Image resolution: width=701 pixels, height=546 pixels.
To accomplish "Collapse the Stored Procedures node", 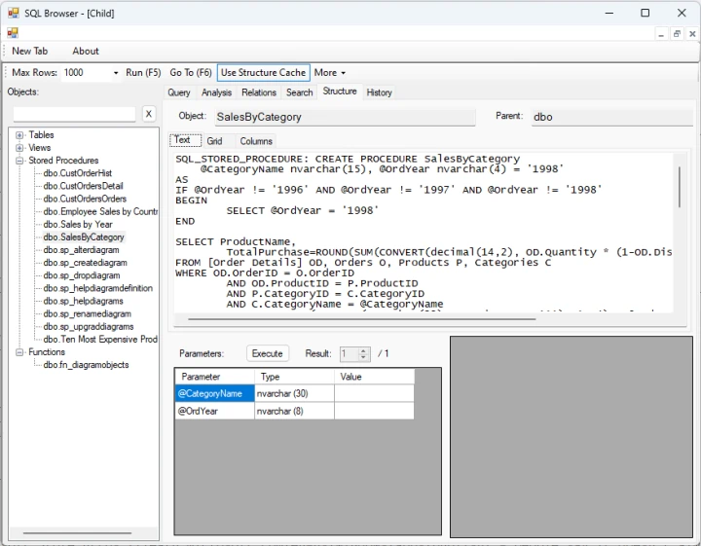I will (x=19, y=161).
